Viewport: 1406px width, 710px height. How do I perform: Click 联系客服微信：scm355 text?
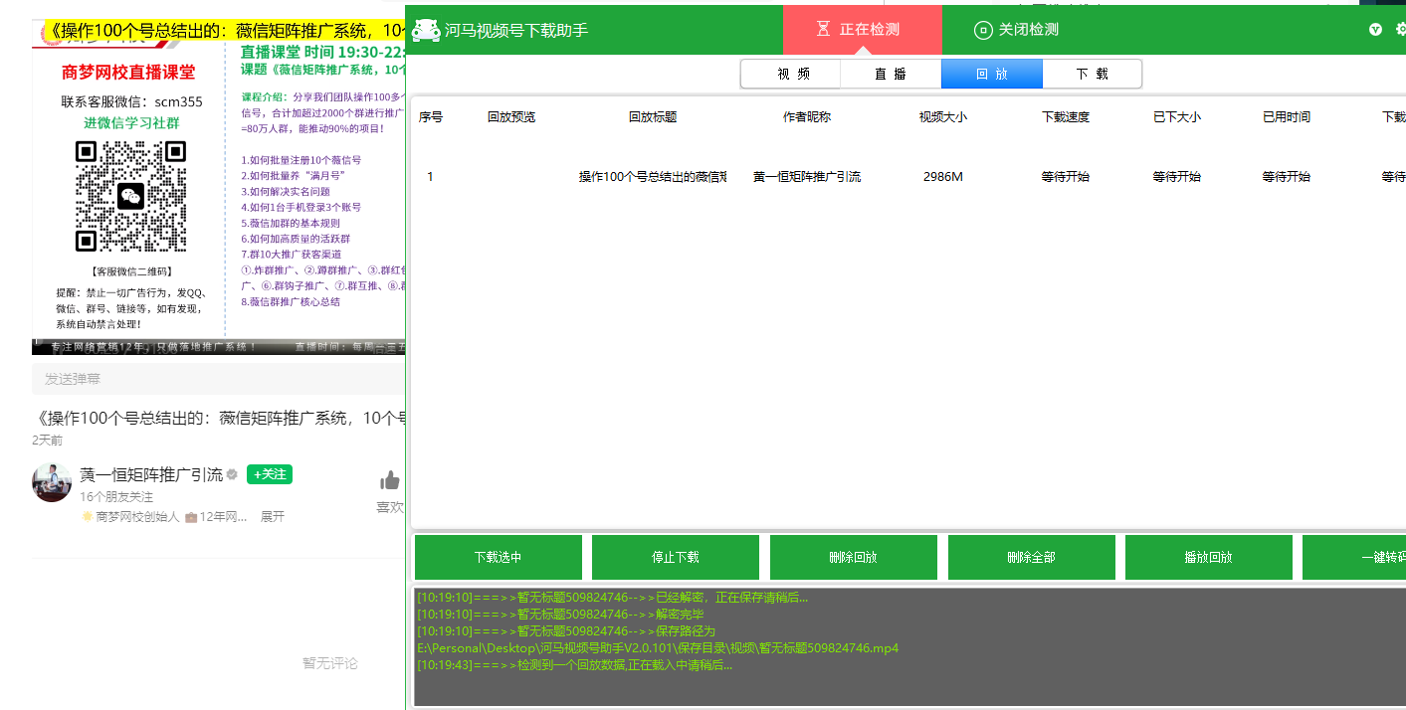click(131, 101)
